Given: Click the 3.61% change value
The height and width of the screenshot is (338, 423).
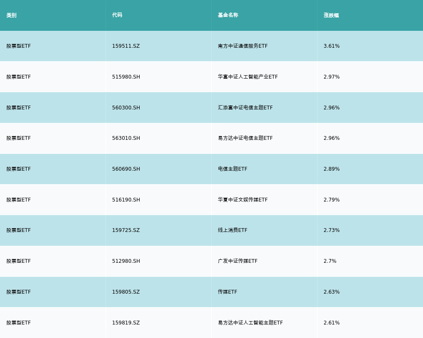Looking at the screenshot, I should coord(332,46).
